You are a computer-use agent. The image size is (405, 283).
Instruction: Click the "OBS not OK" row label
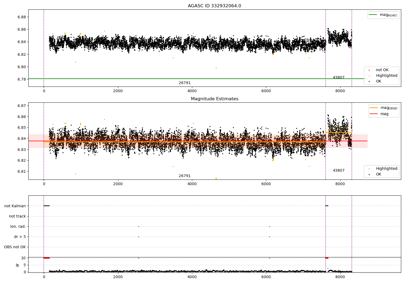click(x=15, y=247)
